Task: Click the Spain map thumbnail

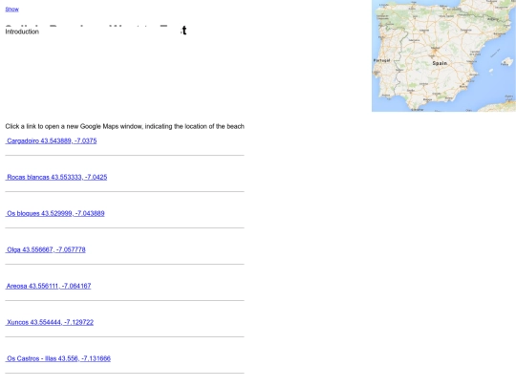Action: (x=443, y=55)
